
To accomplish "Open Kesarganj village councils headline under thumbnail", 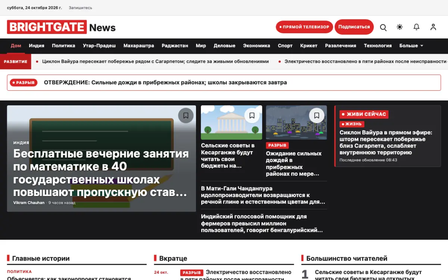I will [228, 156].
